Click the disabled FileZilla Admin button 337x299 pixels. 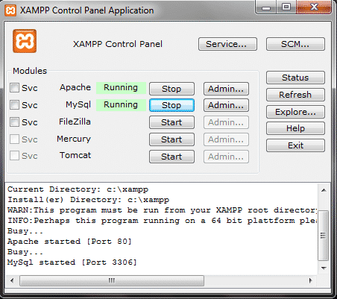[226, 122]
